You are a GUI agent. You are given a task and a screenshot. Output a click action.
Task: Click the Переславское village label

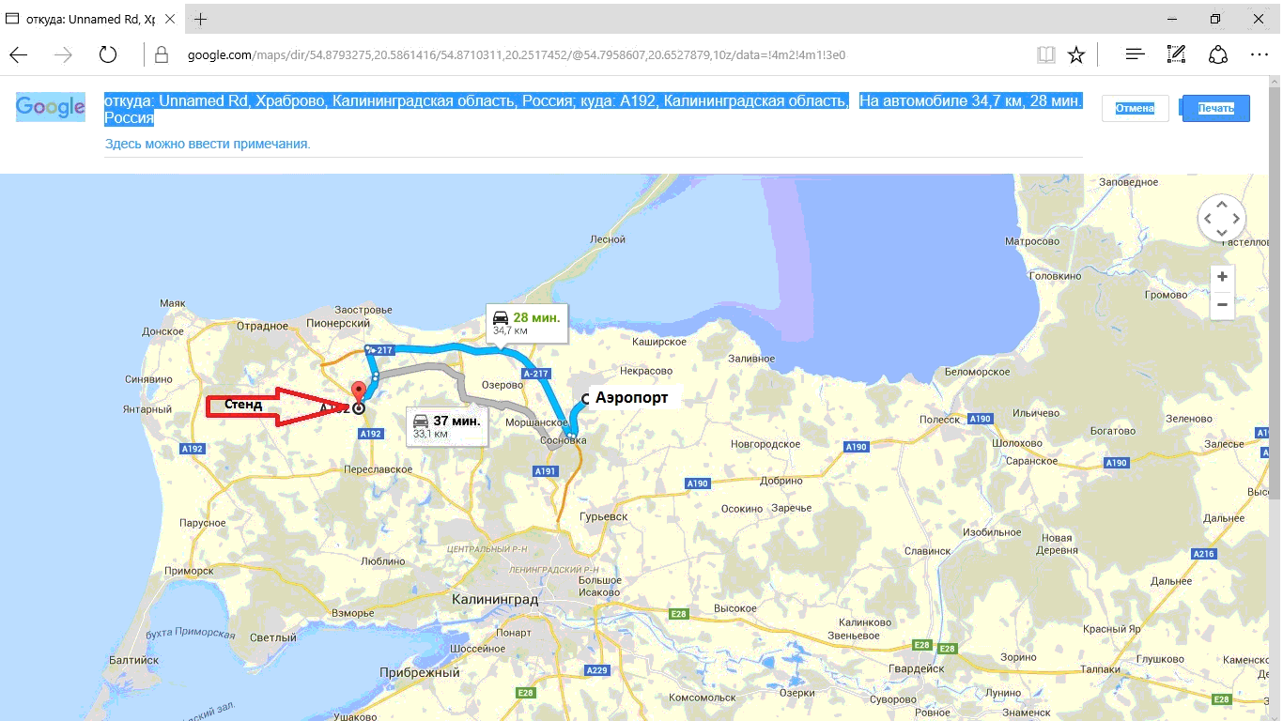(x=379, y=468)
